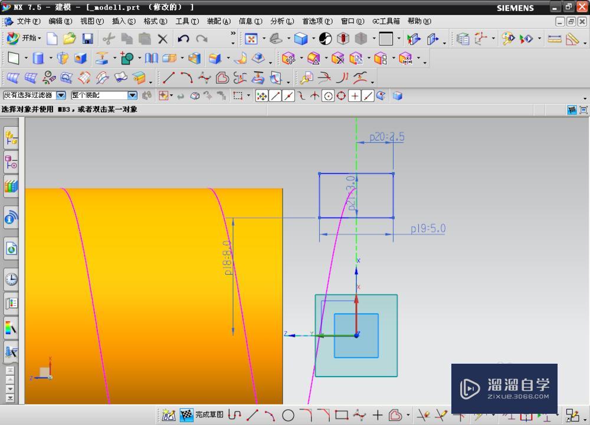Open the 分析 (Analysis) menu
Viewport: 590px width, 425px height.
[282, 21]
